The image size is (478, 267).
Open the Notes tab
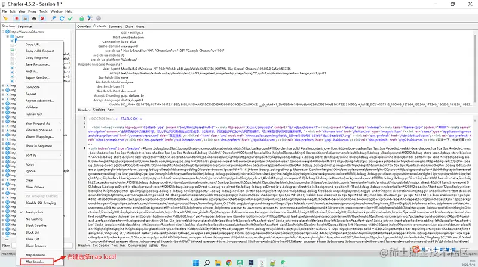(140, 26)
